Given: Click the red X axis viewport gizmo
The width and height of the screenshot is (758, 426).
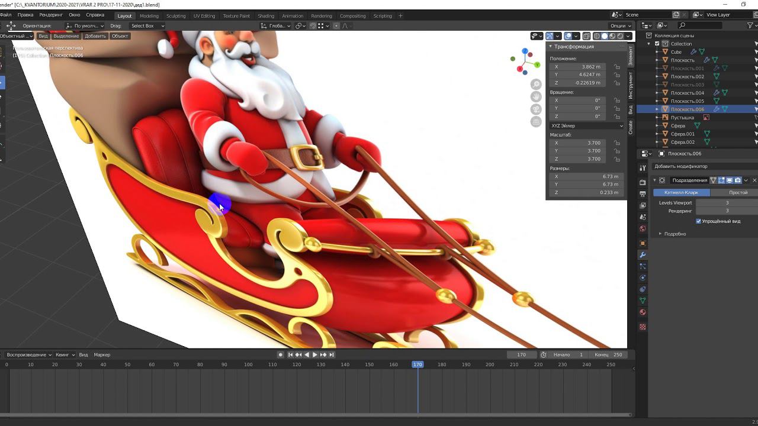Looking at the screenshot, I should [521, 70].
